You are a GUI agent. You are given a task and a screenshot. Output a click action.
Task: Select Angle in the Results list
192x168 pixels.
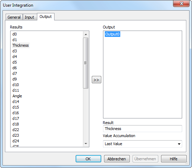[x=17, y=96]
